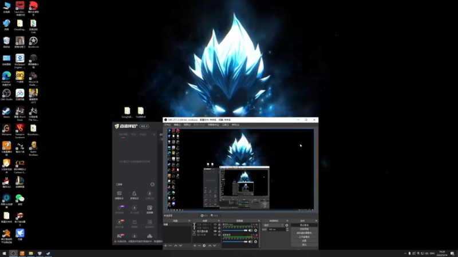
Task: Lock the window capture source
Action: click(219, 235)
